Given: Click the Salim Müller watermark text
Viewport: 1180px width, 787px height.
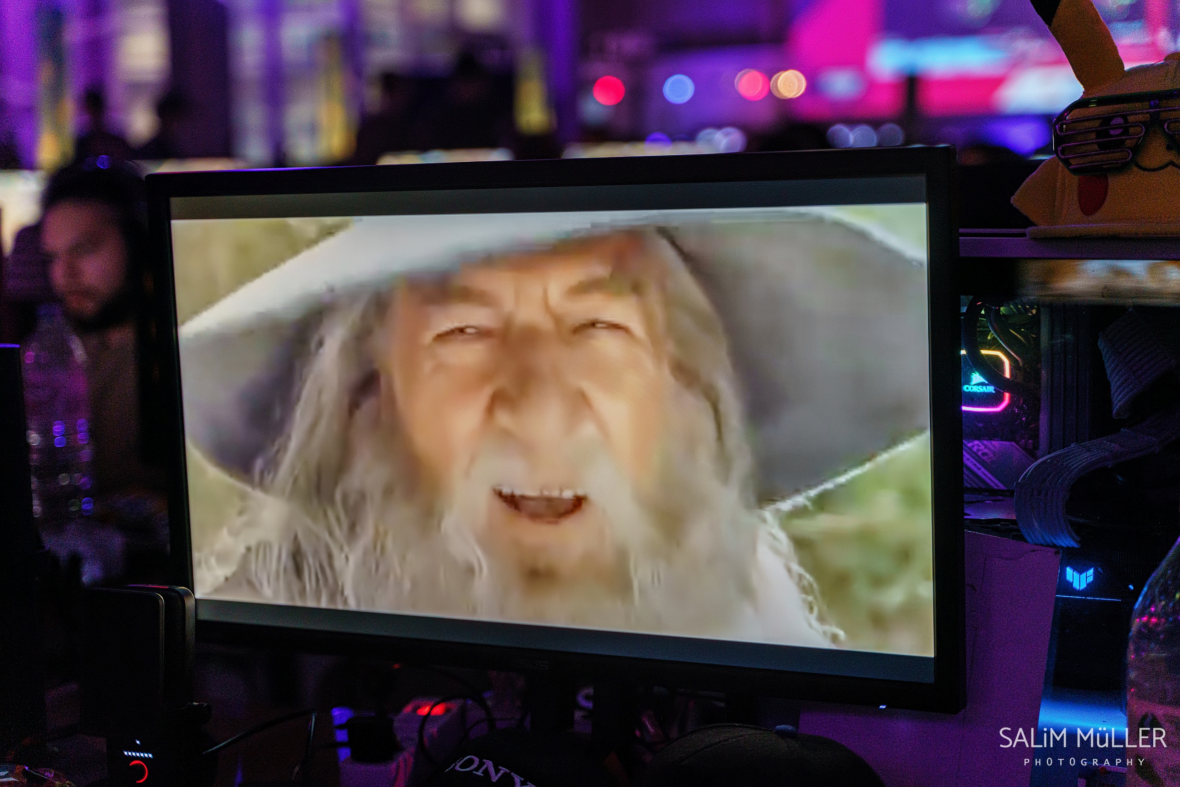Looking at the screenshot, I should point(1083,738).
